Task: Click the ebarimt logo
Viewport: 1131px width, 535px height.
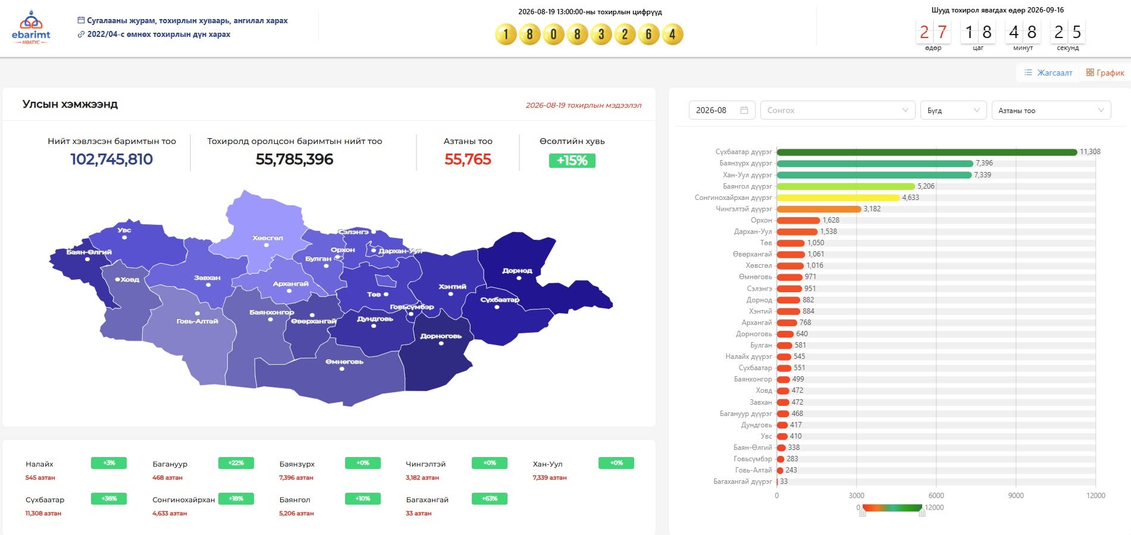Action: (x=31, y=29)
